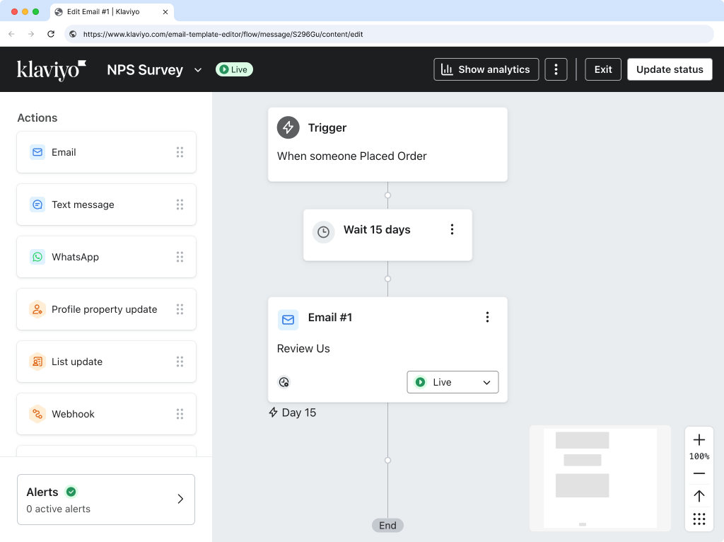This screenshot has width=724, height=542.
Task: Open the three-dot menu on Email #1 card
Action: tap(487, 317)
